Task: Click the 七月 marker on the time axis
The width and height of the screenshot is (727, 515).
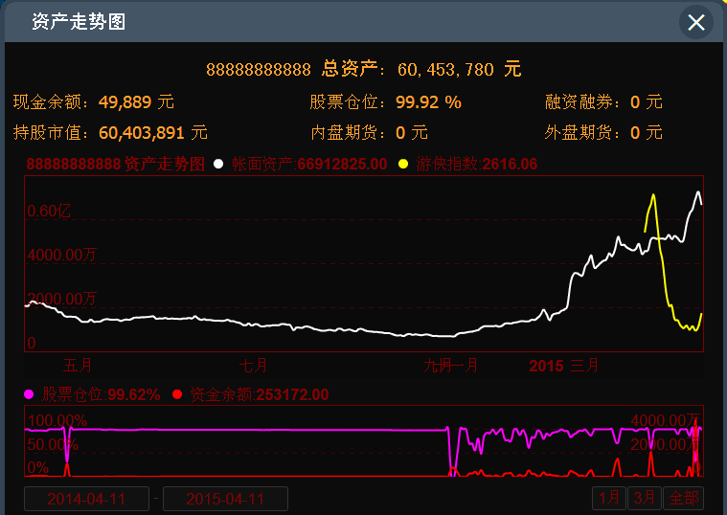Action: tap(254, 366)
